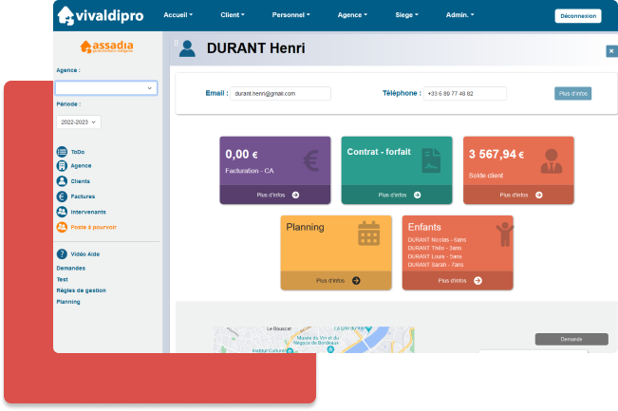Open the Règles de gestion link
The height and width of the screenshot is (411, 618).
click(82, 290)
